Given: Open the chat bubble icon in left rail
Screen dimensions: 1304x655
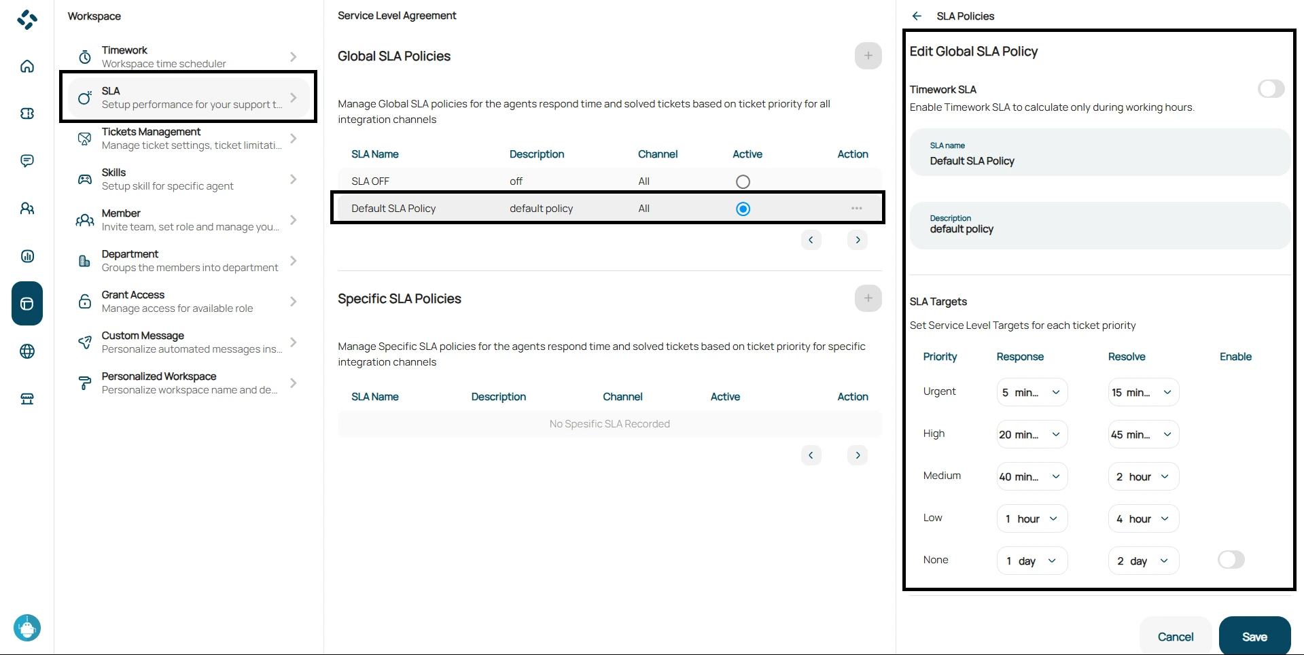Looking at the screenshot, I should point(27,161).
